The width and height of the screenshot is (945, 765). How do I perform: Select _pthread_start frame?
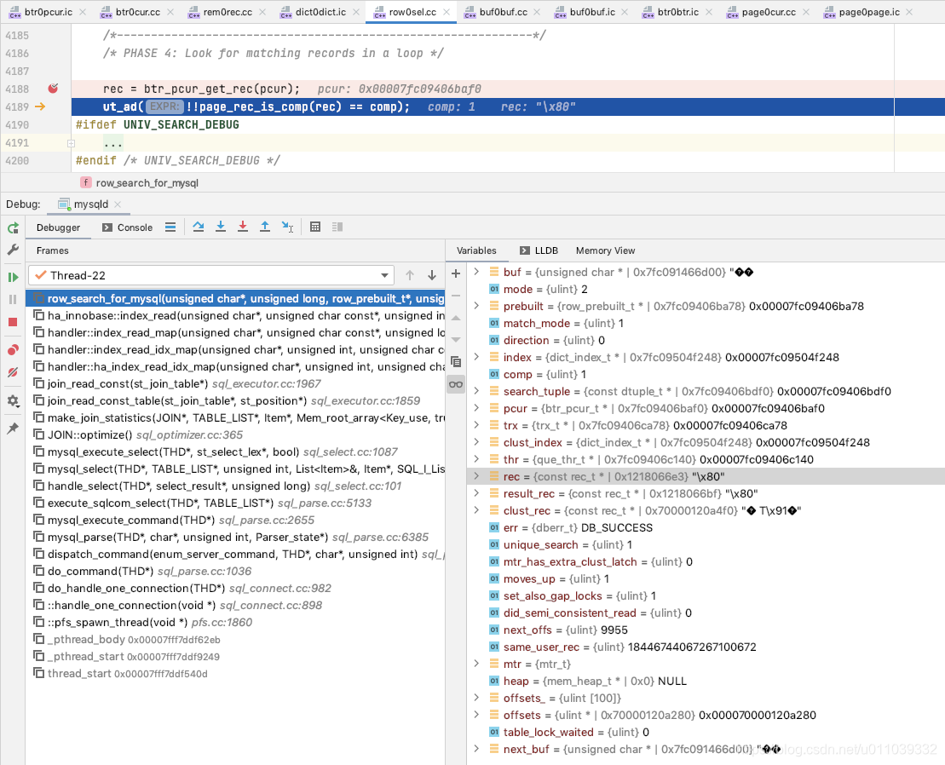coord(235,657)
